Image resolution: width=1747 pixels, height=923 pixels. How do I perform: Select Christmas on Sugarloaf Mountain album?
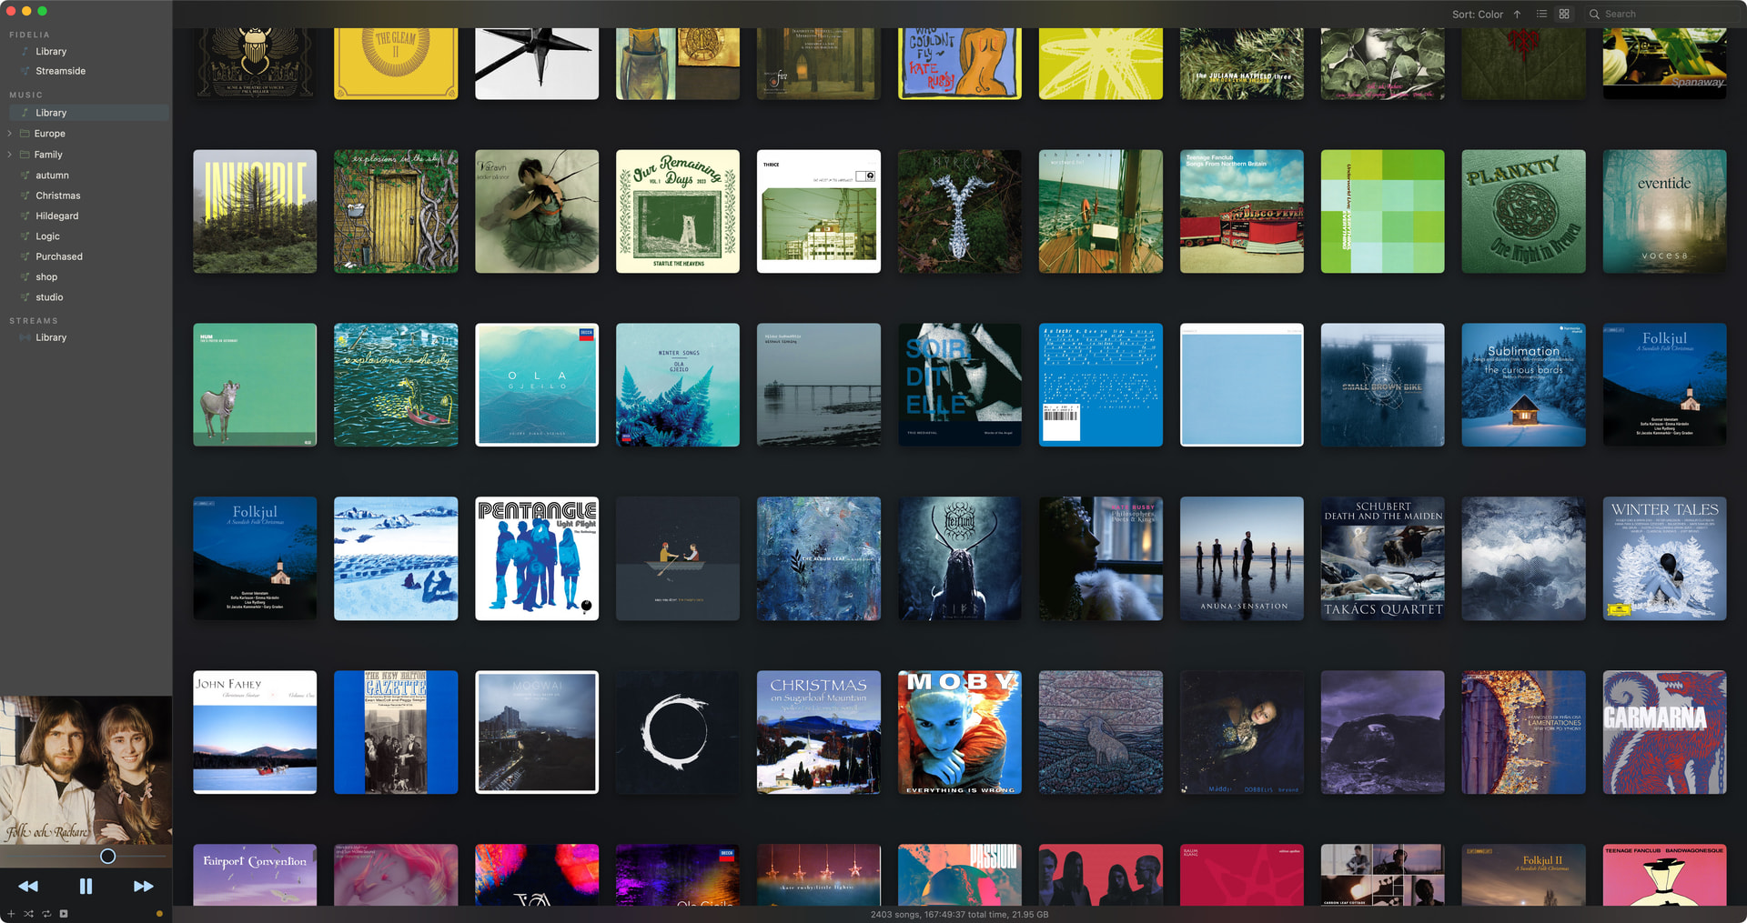pyautogui.click(x=819, y=732)
